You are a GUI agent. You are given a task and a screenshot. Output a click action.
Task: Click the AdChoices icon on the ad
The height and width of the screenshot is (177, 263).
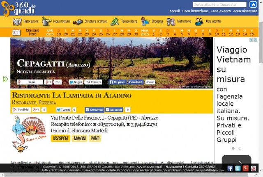click(251, 40)
